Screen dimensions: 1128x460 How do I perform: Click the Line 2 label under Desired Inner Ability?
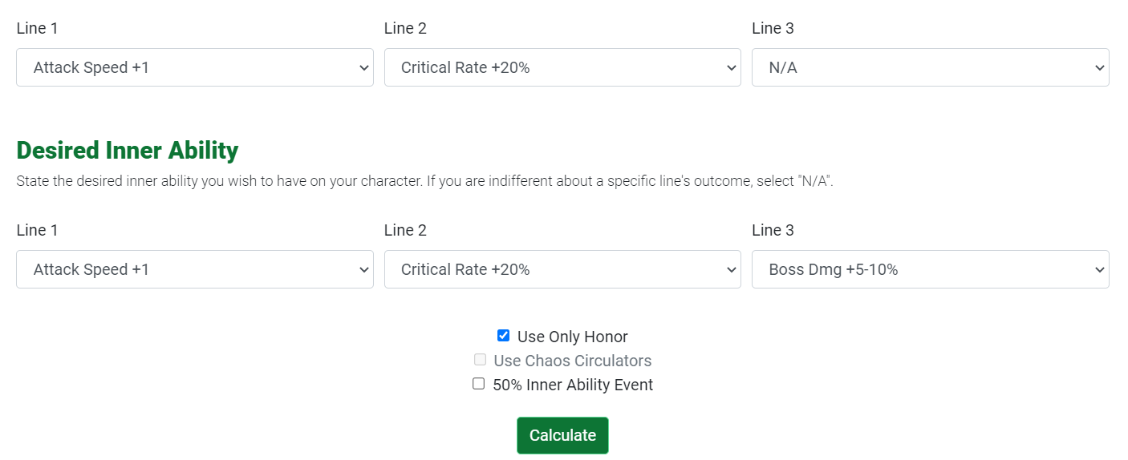click(404, 230)
